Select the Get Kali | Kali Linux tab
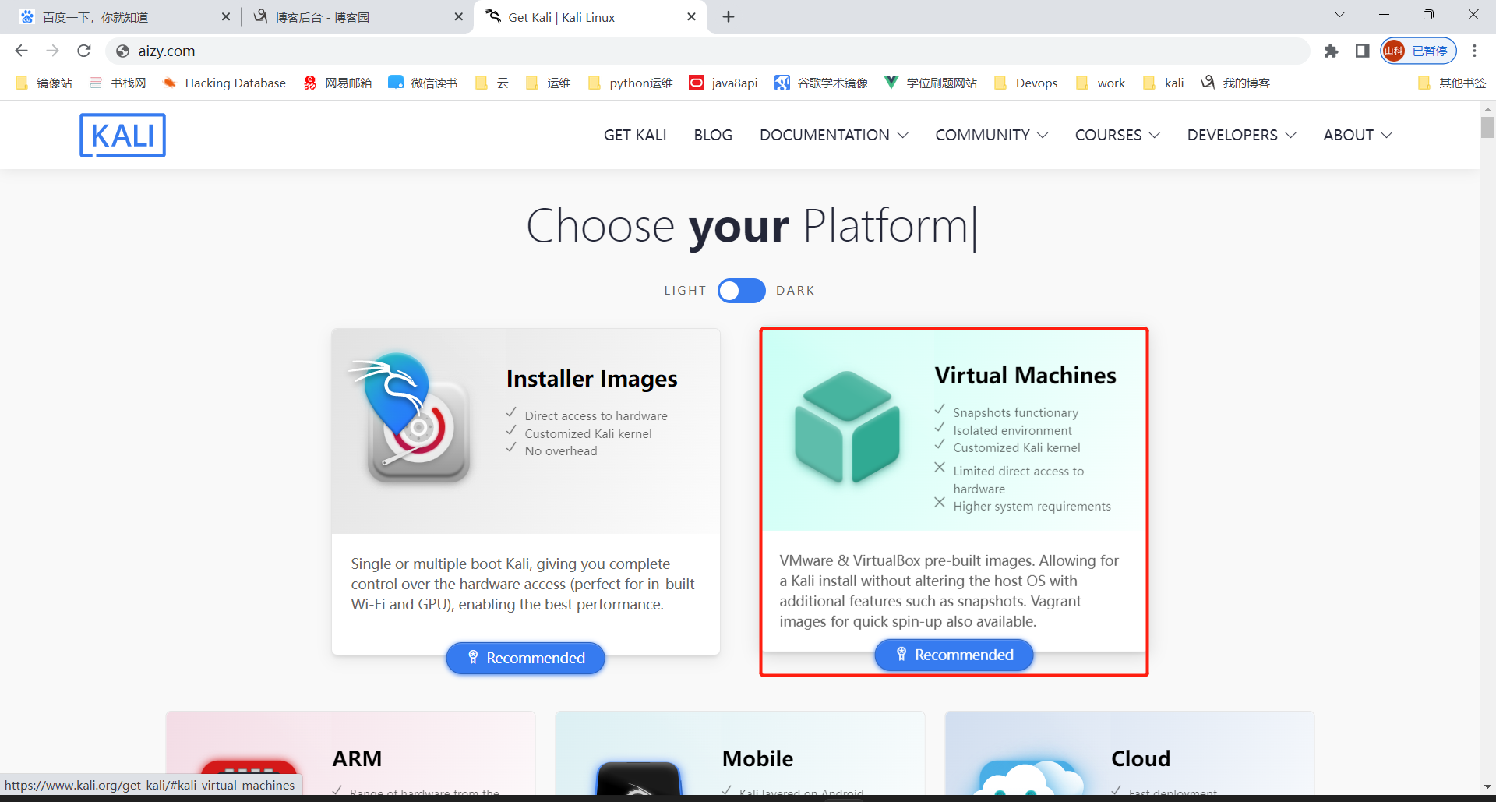 [590, 16]
